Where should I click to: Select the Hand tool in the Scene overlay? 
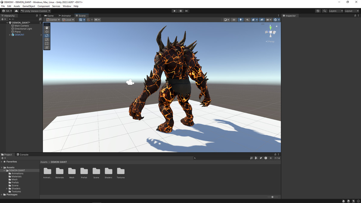47,28
